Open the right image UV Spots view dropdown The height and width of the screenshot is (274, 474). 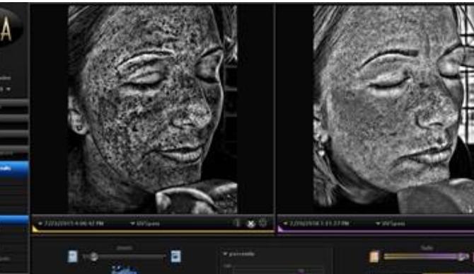391,224
